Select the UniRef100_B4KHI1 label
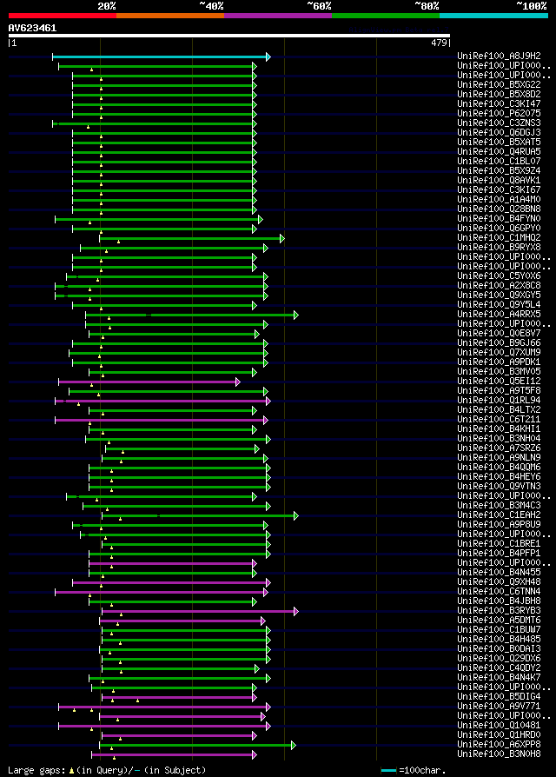This screenshot has height=777, width=556. click(x=499, y=429)
